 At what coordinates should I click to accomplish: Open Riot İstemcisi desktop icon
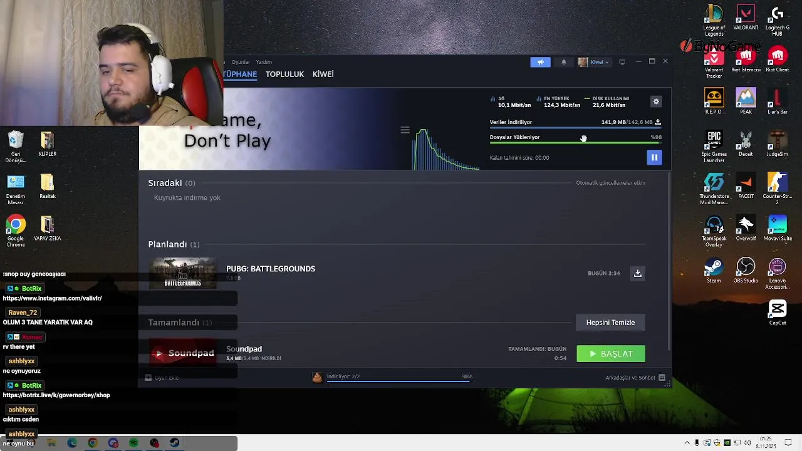(x=746, y=60)
